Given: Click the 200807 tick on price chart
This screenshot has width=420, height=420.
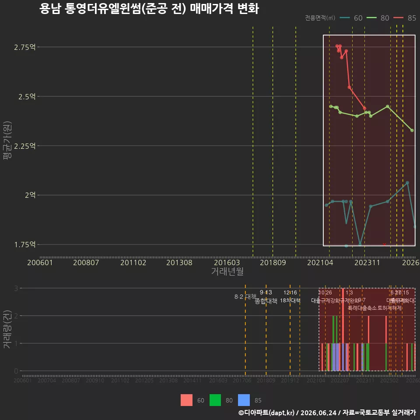Looking at the screenshot, I should pos(86,262).
